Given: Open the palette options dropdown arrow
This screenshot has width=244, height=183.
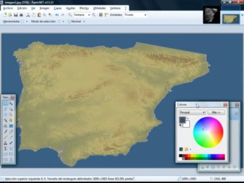Looking at the screenshot, I should [190, 149].
